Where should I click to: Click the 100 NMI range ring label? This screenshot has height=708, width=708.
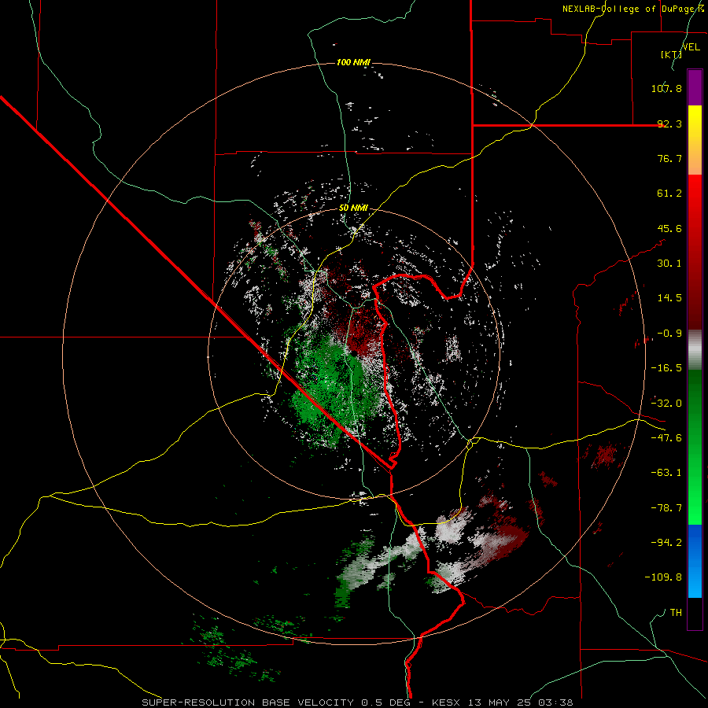353,62
